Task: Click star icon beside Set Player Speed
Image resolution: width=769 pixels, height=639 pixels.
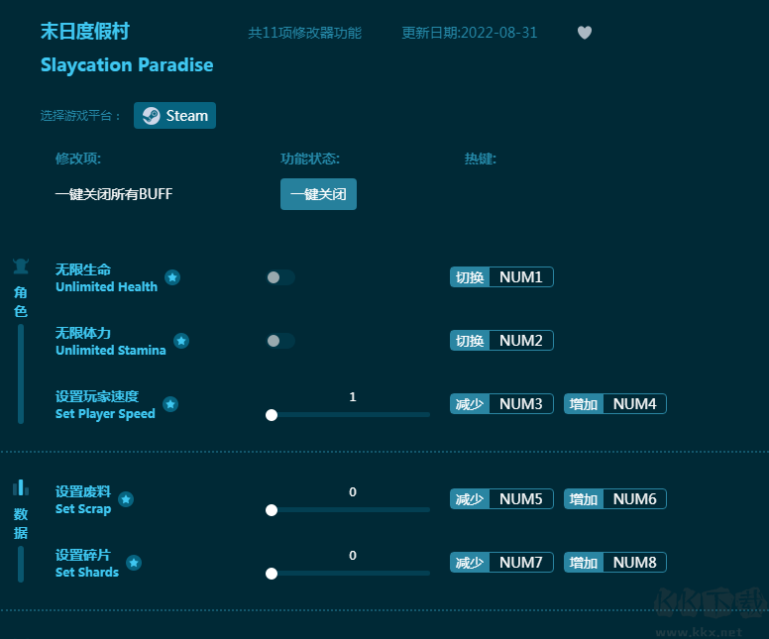Action: click(170, 404)
